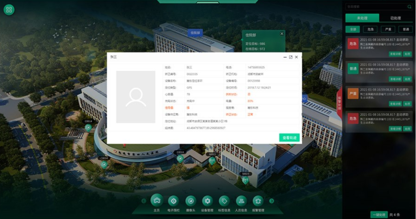Open the grid menu icon at top-left
This screenshot has height=219, width=416.
pos(9,10)
